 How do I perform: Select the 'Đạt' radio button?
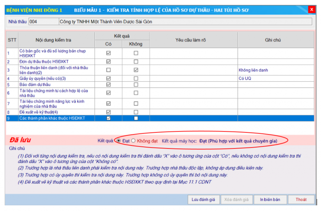pos(119,141)
